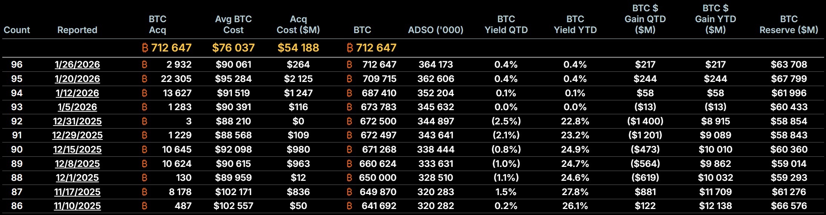
Task: Click the Avg BTC Cost column header
Action: pos(233,24)
